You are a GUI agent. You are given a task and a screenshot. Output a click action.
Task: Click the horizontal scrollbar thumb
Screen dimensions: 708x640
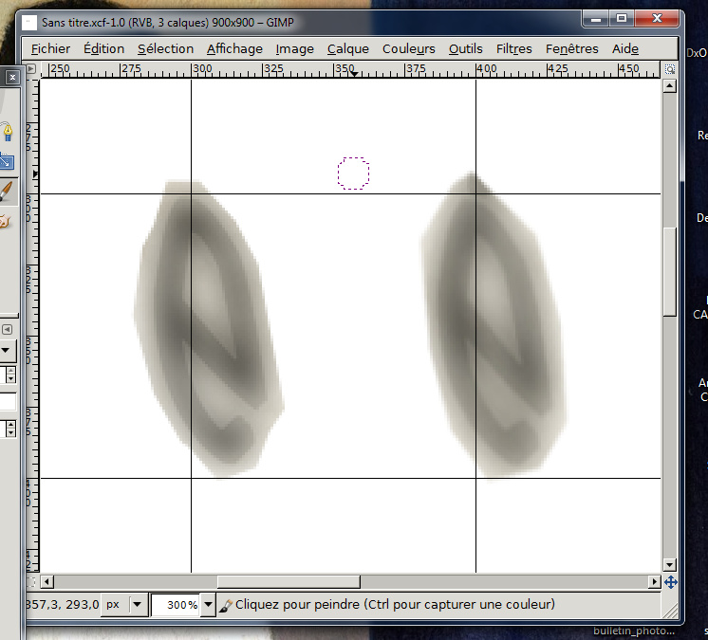(285, 581)
